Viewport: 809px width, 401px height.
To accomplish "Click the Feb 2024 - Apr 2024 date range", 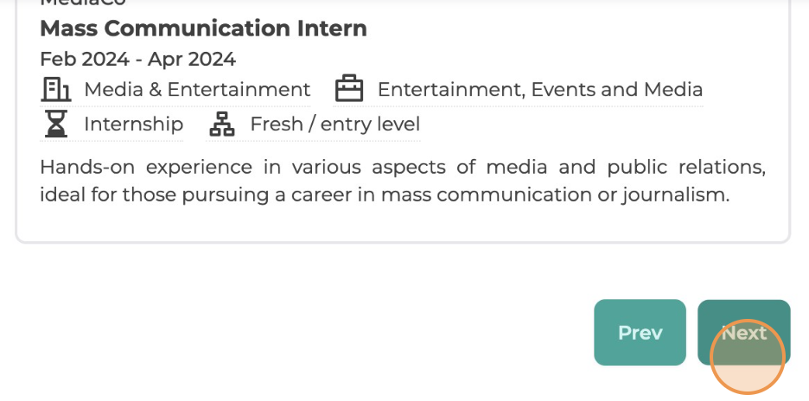I will click(x=137, y=60).
